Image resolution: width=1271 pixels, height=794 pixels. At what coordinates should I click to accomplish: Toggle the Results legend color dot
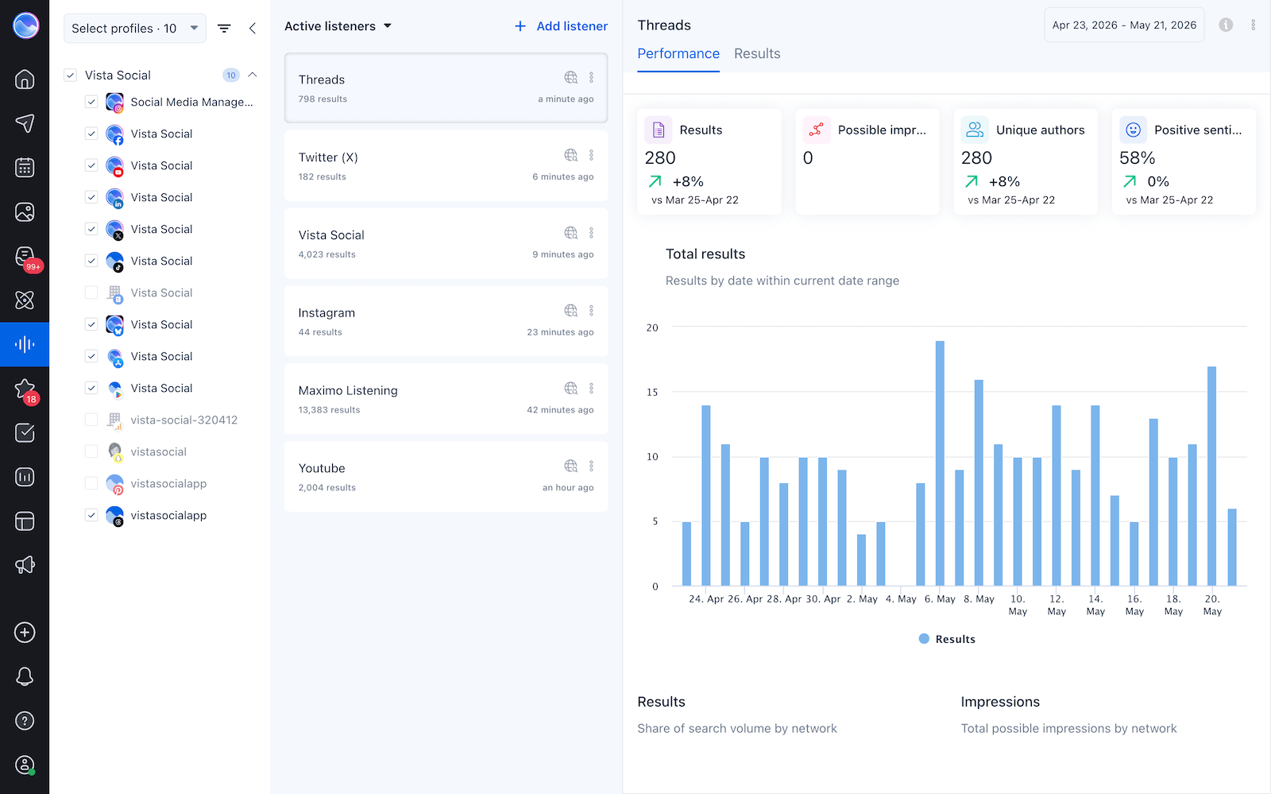pos(924,639)
